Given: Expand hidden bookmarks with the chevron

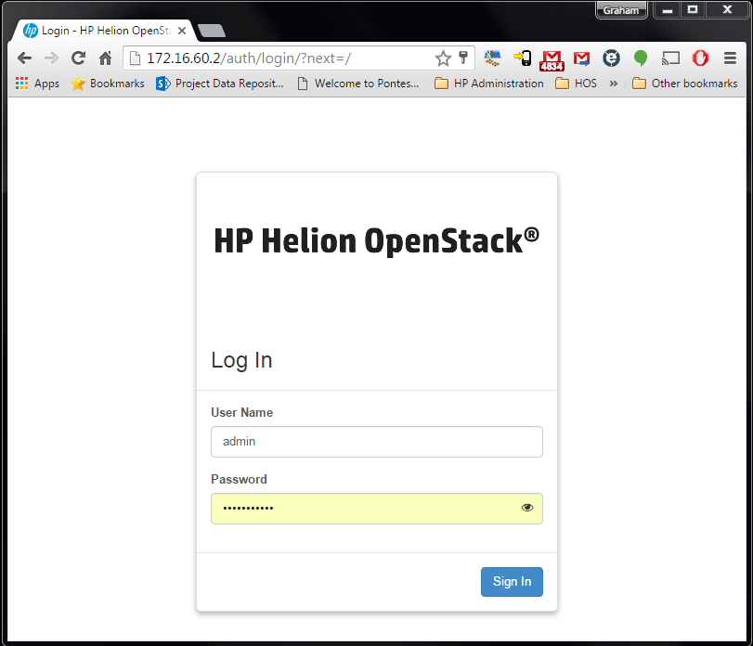Looking at the screenshot, I should (x=613, y=84).
